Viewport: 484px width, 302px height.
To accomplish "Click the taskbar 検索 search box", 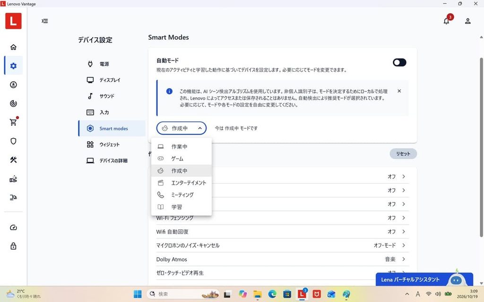I will coord(183,294).
